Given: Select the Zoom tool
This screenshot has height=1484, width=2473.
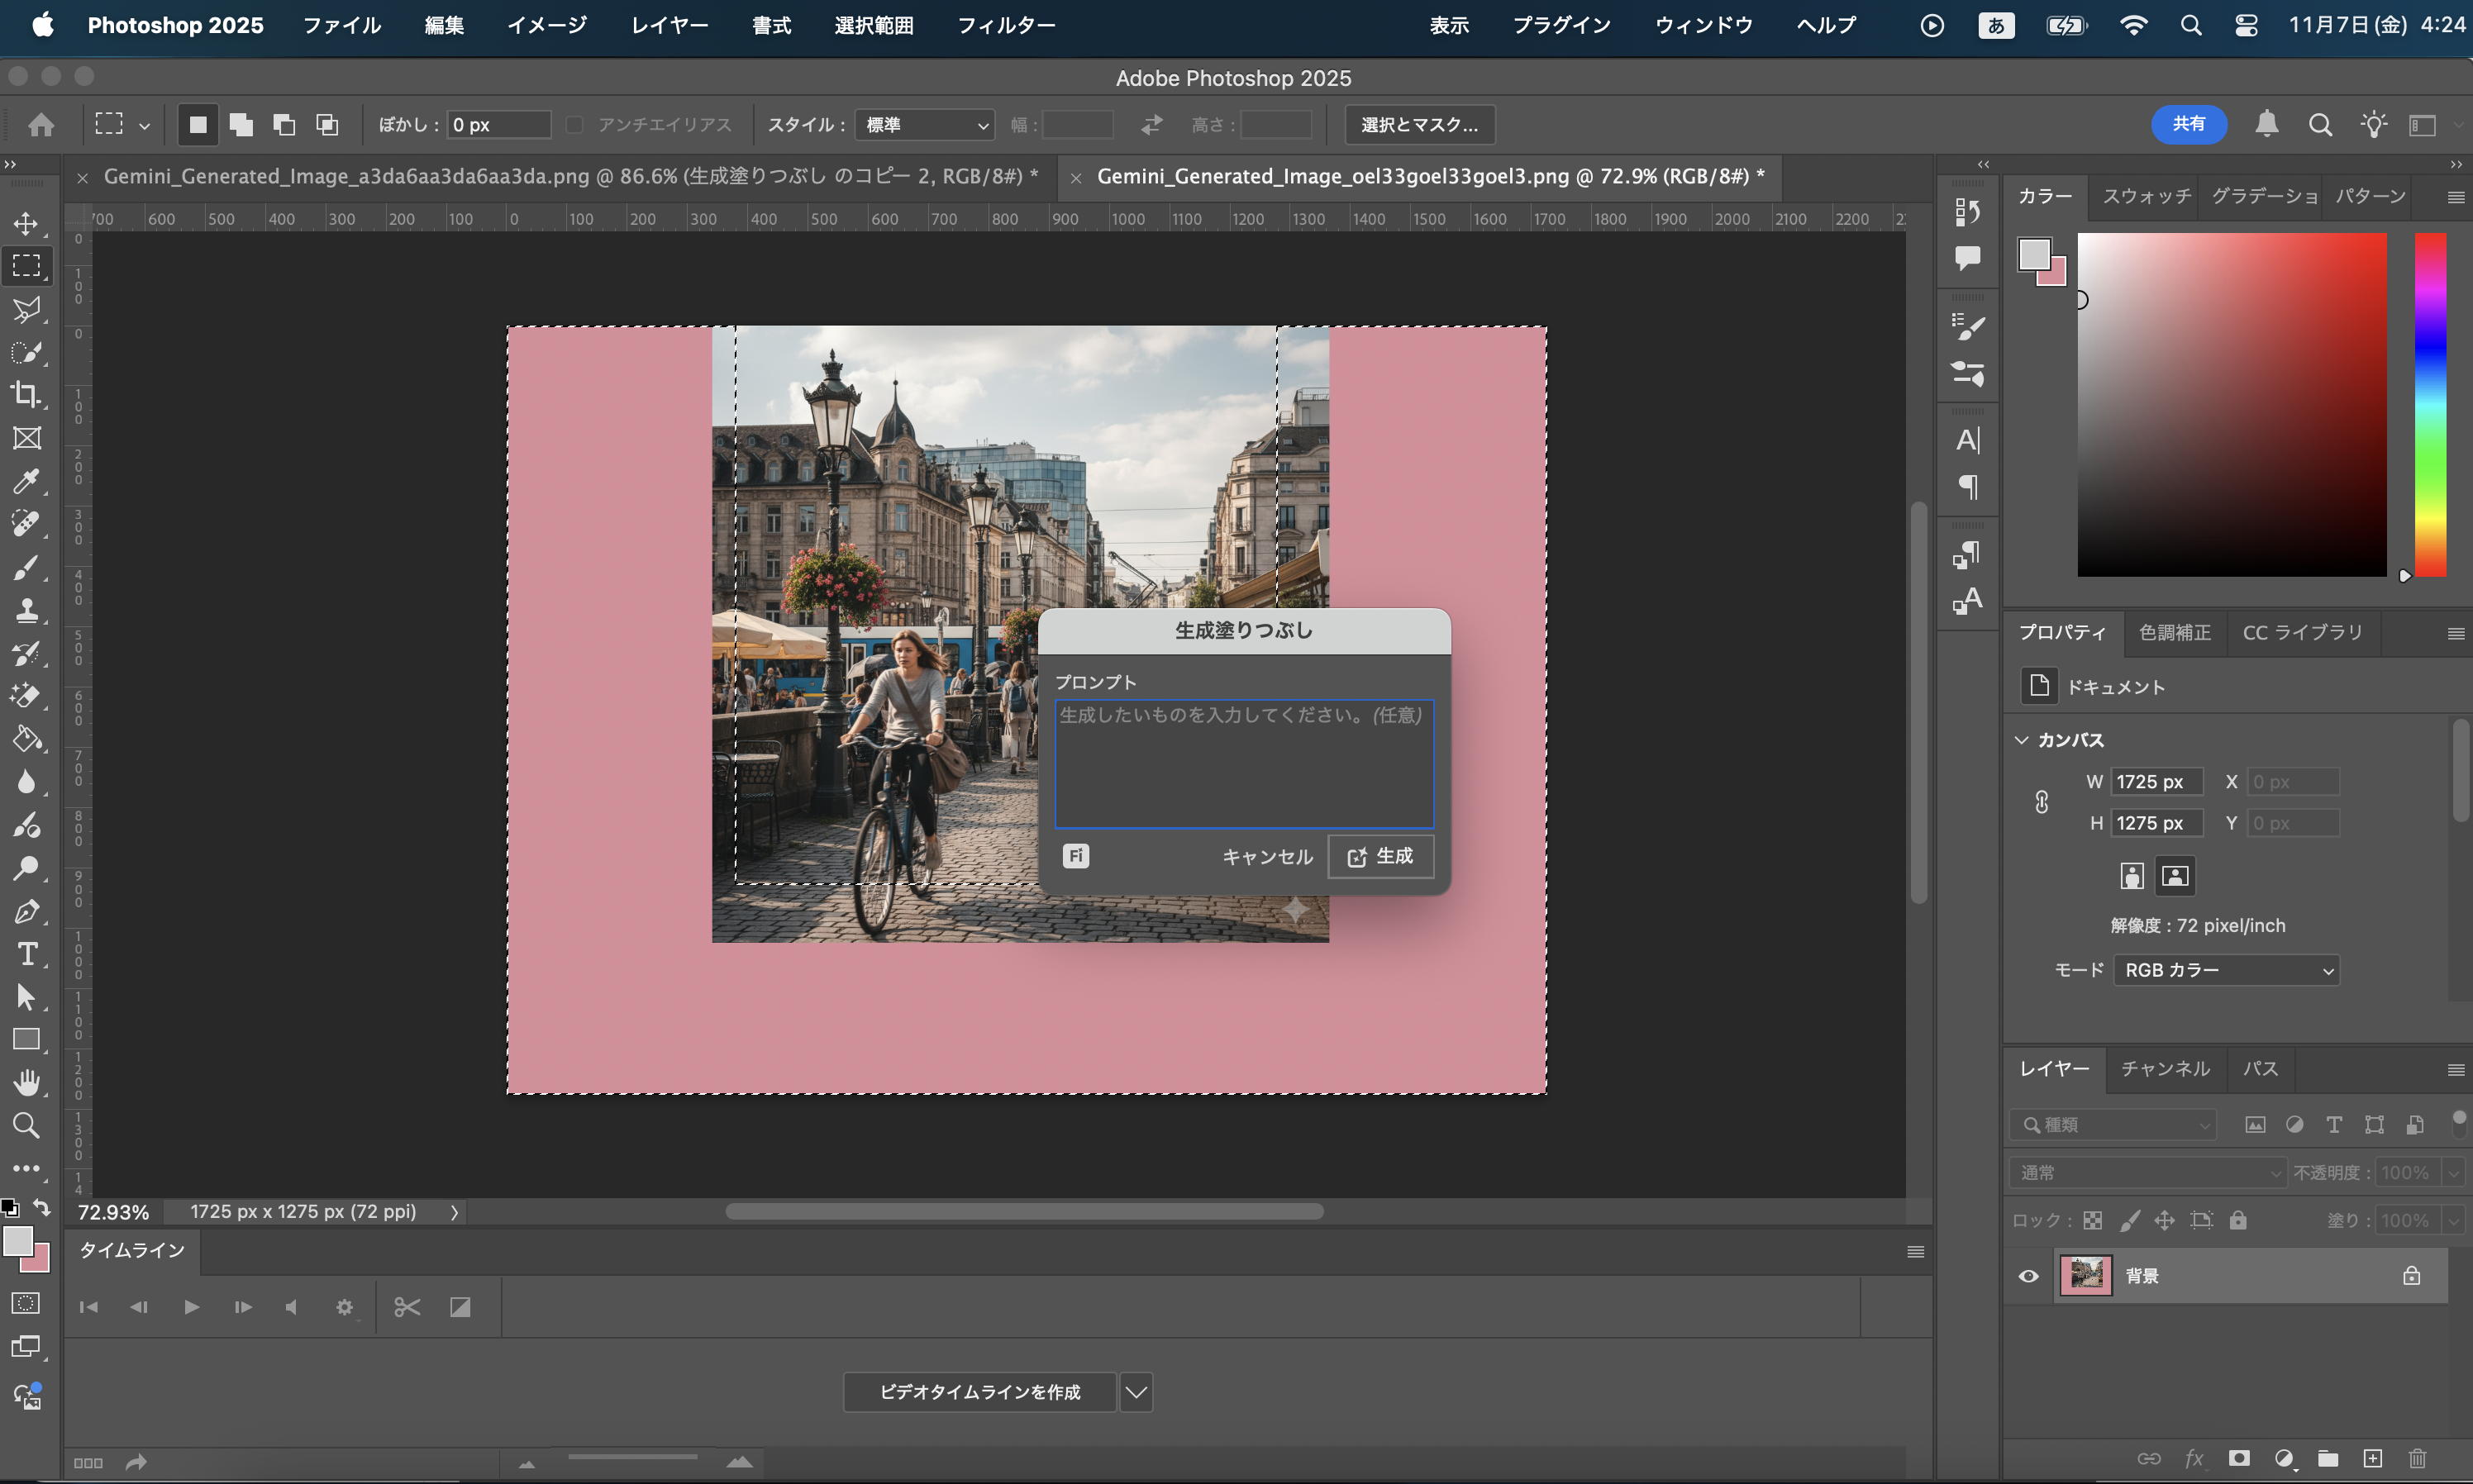Looking at the screenshot, I should click(26, 1126).
